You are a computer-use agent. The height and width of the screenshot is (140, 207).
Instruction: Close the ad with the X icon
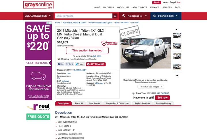50,23
